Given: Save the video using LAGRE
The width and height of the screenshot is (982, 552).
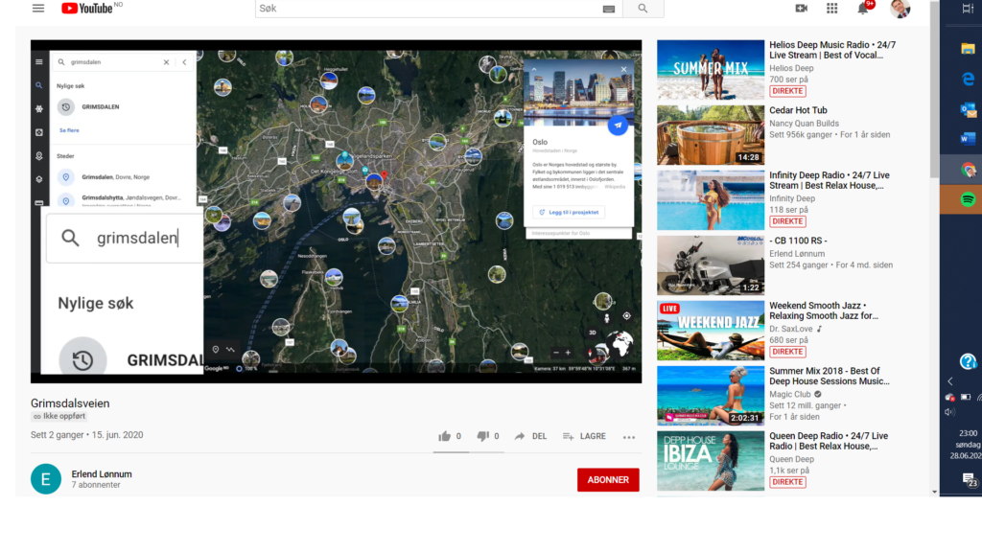Looking at the screenshot, I should tap(584, 436).
